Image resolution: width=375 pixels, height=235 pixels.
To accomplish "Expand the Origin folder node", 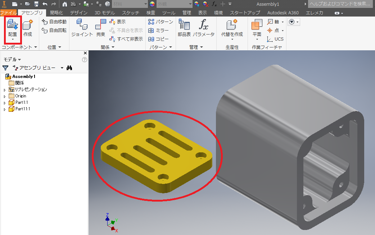I will pos(5,97).
